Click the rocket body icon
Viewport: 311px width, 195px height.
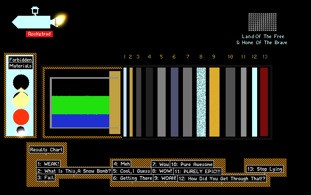(x=32, y=22)
